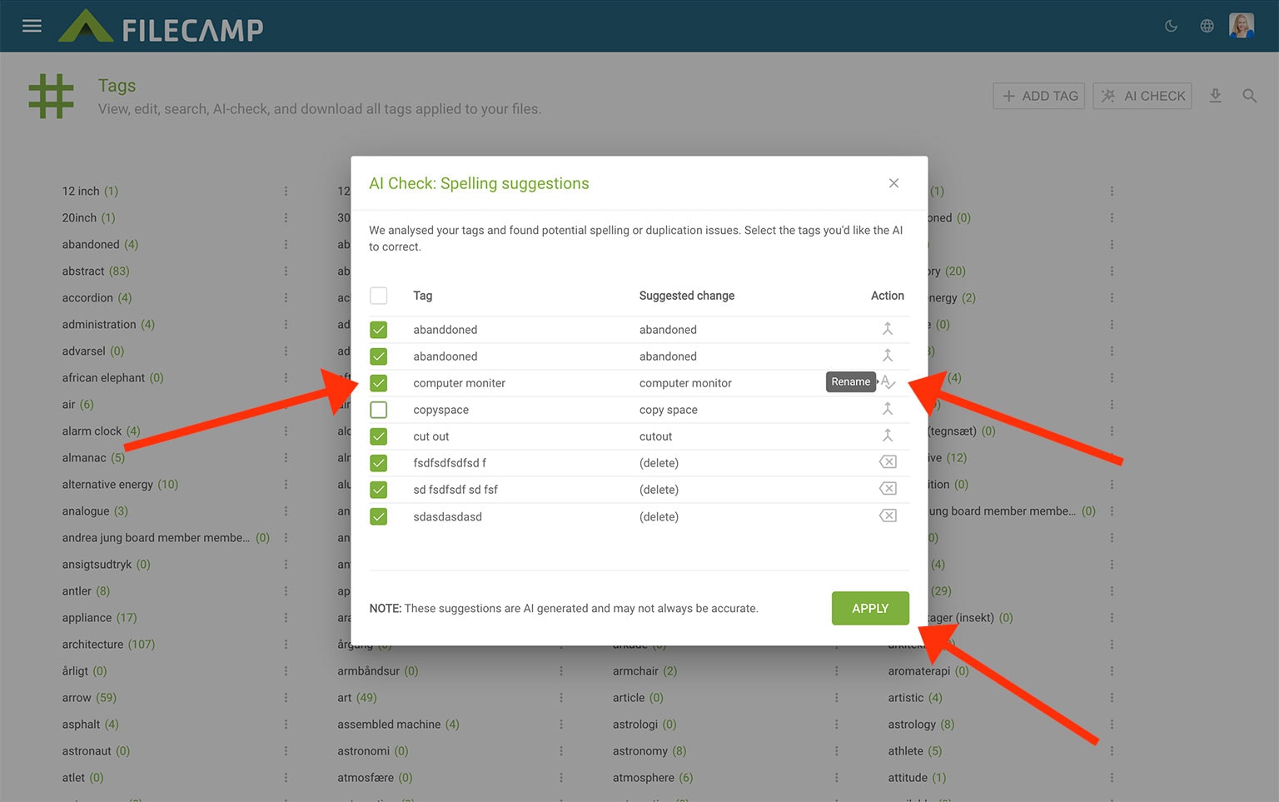
Task: Click delete icon for sdasdasdasd row
Action: tap(888, 516)
